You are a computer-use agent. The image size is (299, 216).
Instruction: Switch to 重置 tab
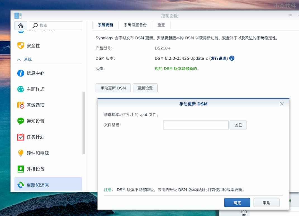(x=161, y=25)
